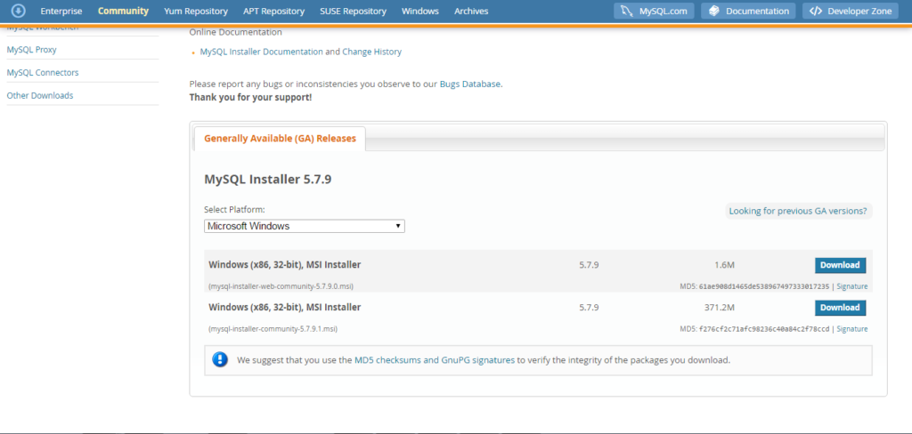
Task: Open the Documentation button in header
Action: tap(748, 11)
